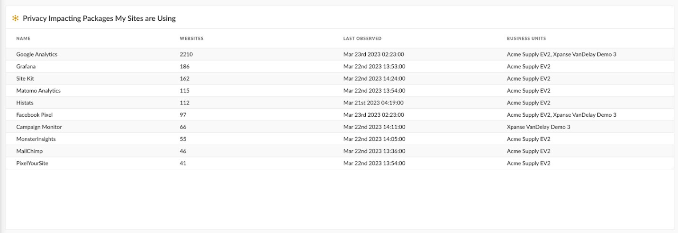Click the 186 websites count
The width and height of the screenshot is (678, 233).
pyautogui.click(x=184, y=67)
